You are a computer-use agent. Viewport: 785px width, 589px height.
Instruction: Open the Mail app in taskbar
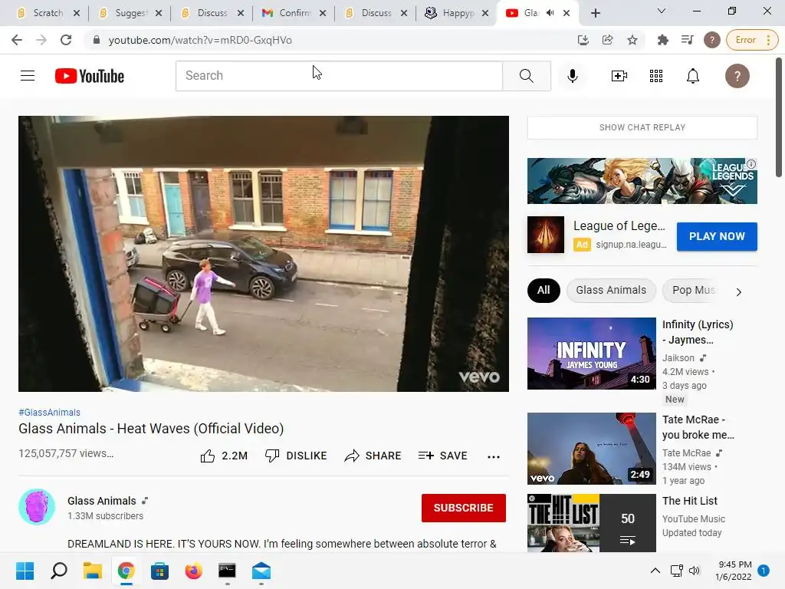[x=261, y=571]
